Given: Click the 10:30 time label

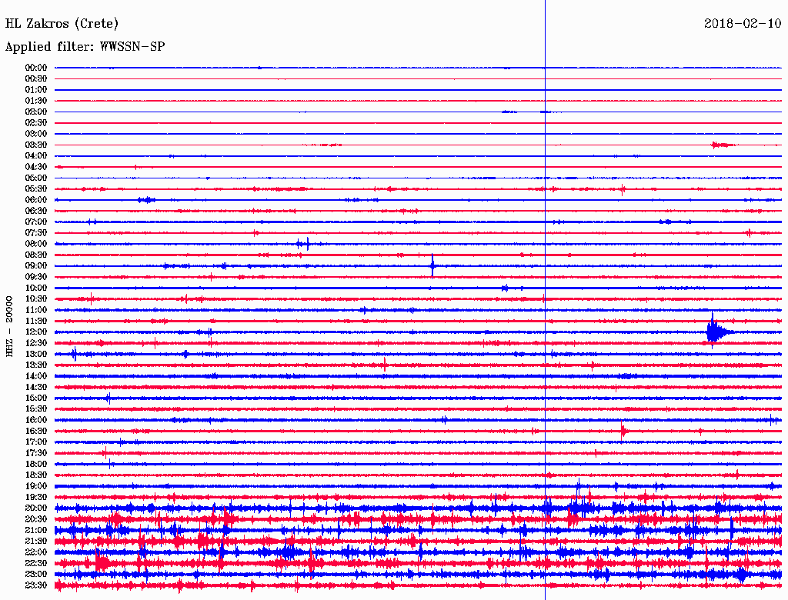Looking at the screenshot, I should click(36, 299).
